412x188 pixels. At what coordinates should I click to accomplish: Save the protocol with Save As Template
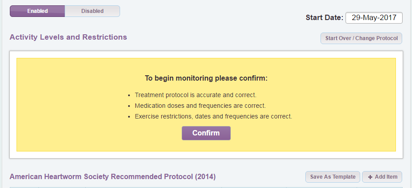(333, 177)
